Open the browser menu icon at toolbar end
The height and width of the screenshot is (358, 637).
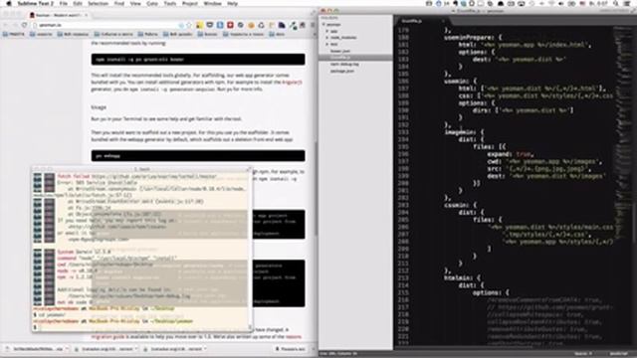[x=312, y=25]
